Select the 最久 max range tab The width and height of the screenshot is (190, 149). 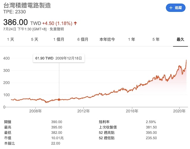(180, 39)
